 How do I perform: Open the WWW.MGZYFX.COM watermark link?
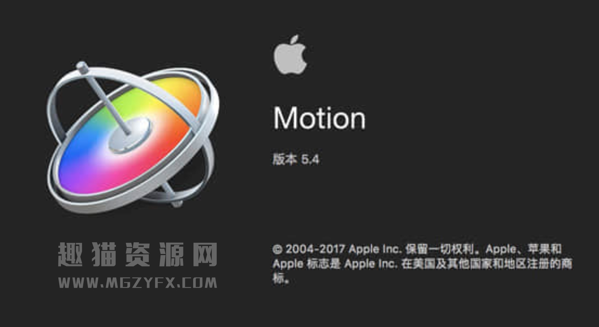(x=138, y=282)
